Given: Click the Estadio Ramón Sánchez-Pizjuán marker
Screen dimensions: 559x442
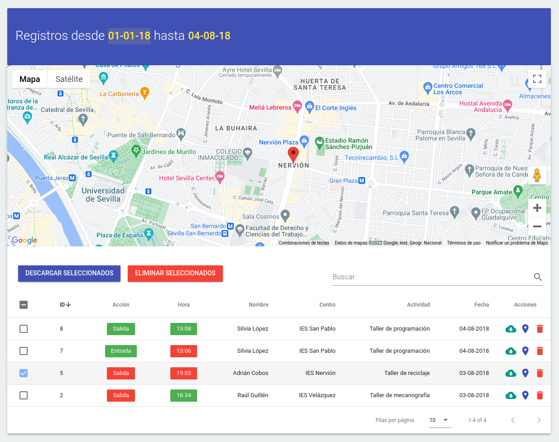Looking at the screenshot, I should click(x=319, y=142).
